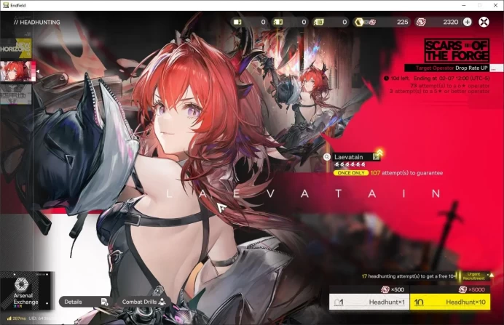
Task: Open banner Details
Action: pyautogui.click(x=85, y=302)
